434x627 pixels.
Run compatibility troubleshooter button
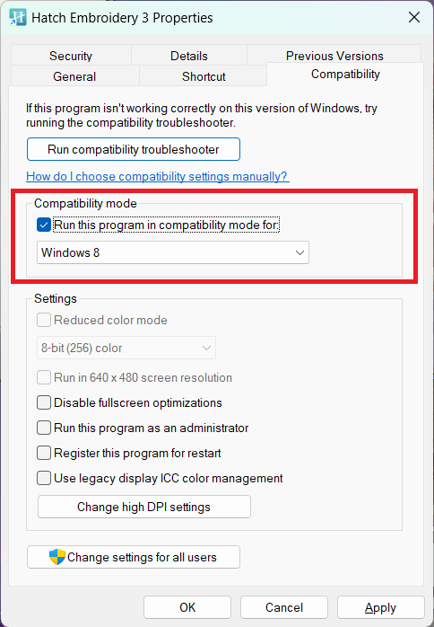pos(134,149)
